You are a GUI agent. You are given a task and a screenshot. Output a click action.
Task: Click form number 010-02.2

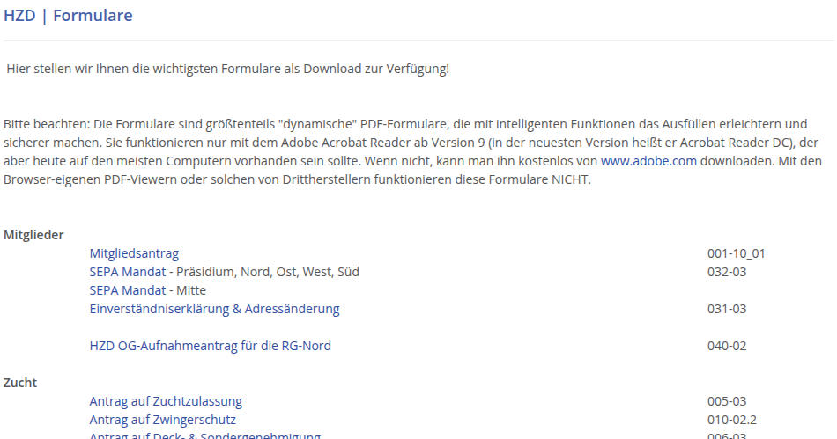pyautogui.click(x=732, y=420)
